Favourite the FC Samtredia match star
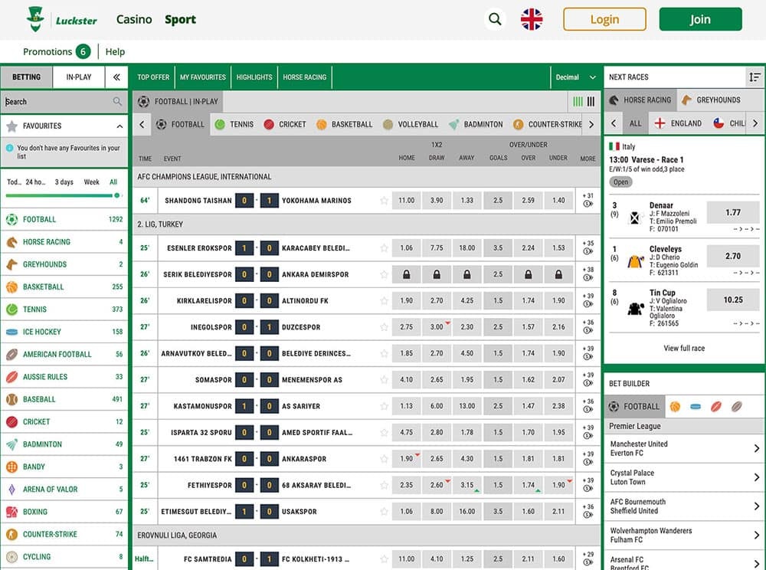Viewport: 766px width, 570px height. point(384,559)
